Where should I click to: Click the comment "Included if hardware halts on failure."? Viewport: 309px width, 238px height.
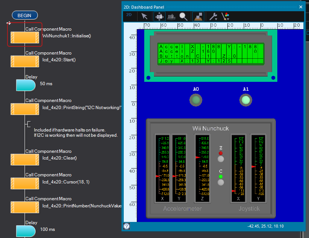point(70,130)
